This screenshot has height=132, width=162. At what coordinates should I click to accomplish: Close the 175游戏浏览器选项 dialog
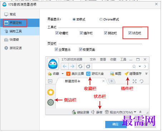click(x=156, y=4)
